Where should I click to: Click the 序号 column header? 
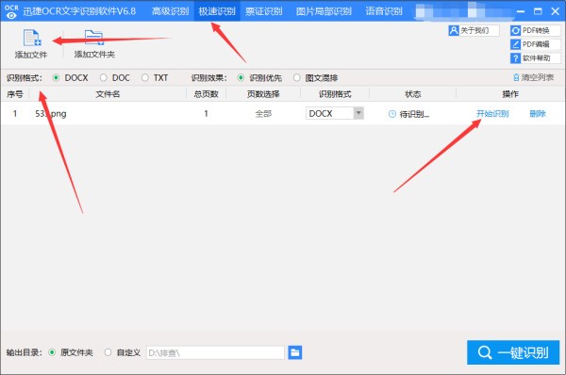coord(15,94)
